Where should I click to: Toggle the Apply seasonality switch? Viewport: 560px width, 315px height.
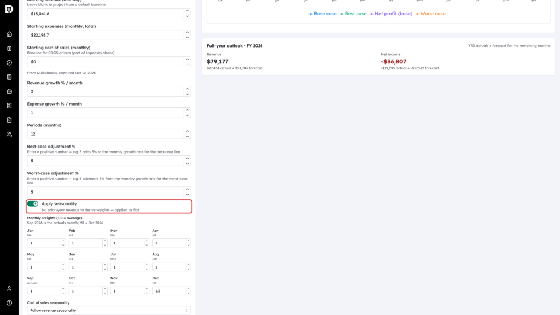(x=33, y=203)
